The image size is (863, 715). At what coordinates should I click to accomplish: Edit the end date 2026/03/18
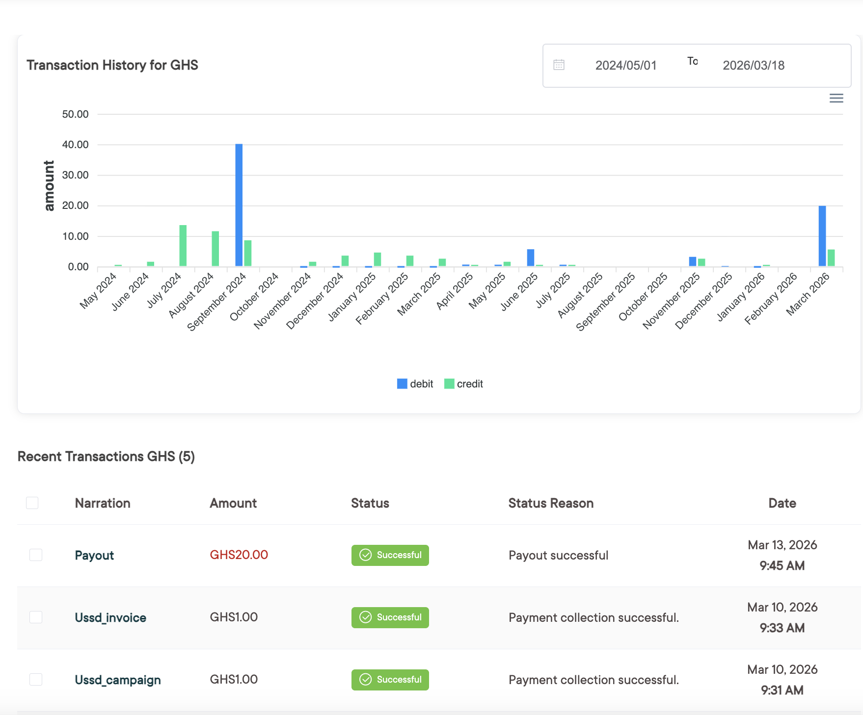[x=753, y=66]
